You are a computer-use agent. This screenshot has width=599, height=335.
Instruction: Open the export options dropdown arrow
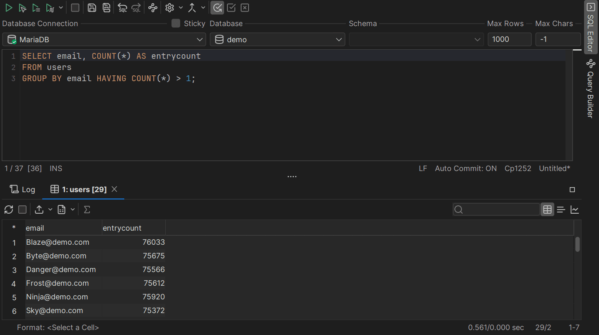50,210
